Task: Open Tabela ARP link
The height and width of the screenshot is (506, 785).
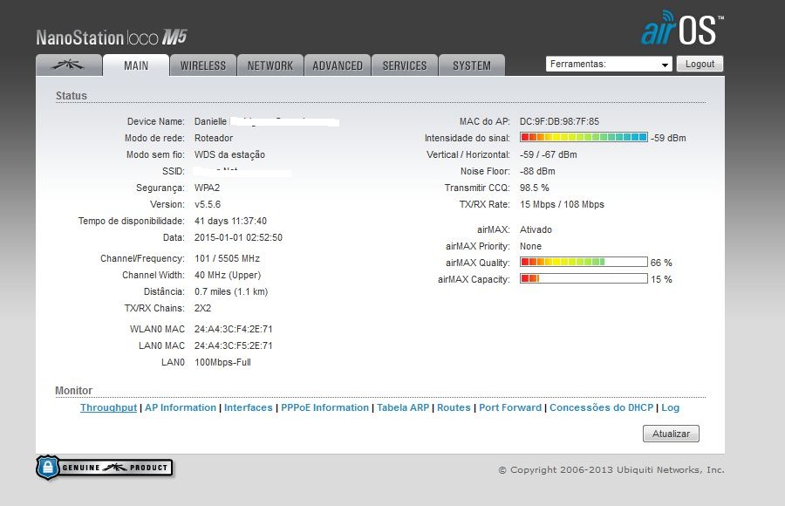Action: 403,407
